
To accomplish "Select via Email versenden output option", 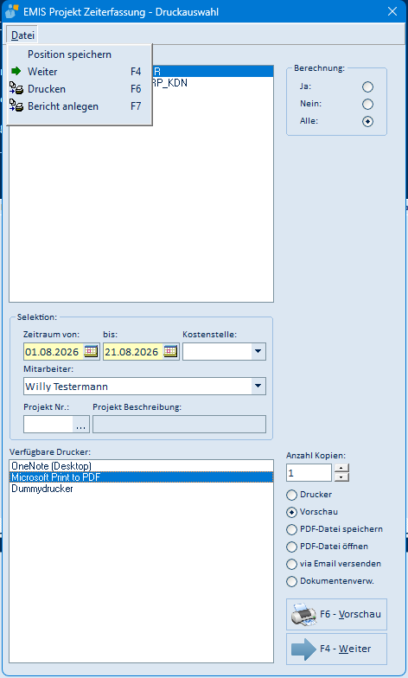I will (292, 564).
